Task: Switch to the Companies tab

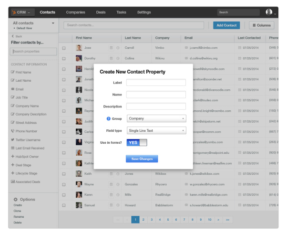Action: tap(75, 12)
